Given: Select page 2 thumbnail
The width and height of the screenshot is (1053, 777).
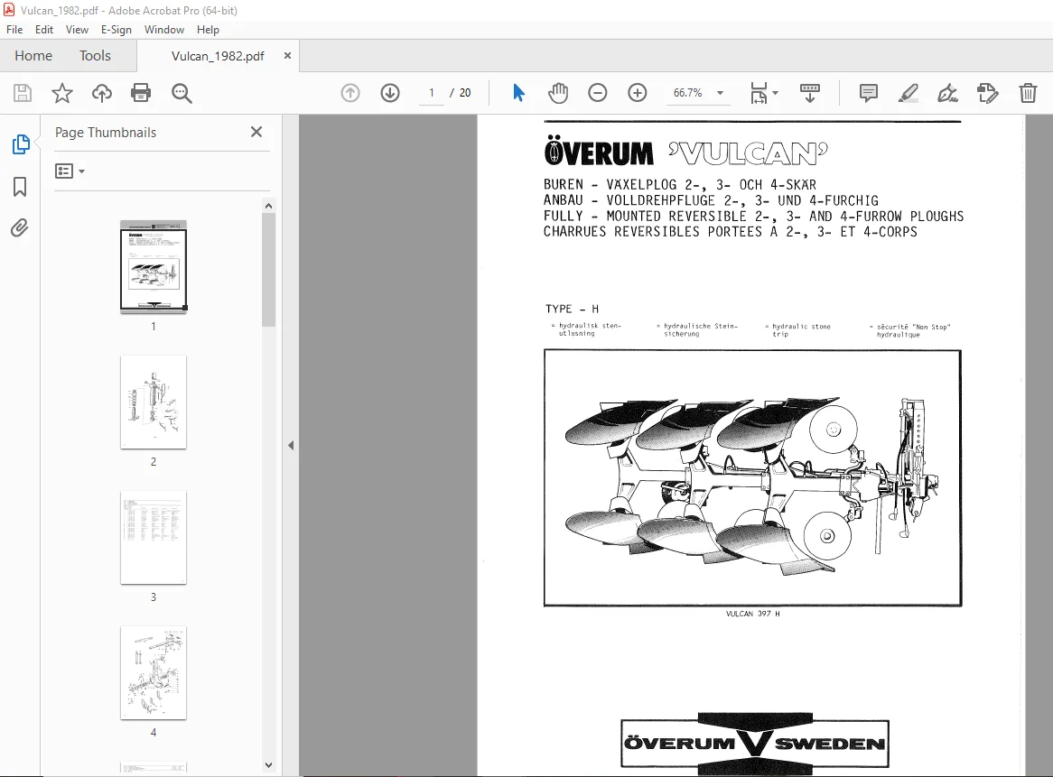Looking at the screenshot, I should [154, 402].
